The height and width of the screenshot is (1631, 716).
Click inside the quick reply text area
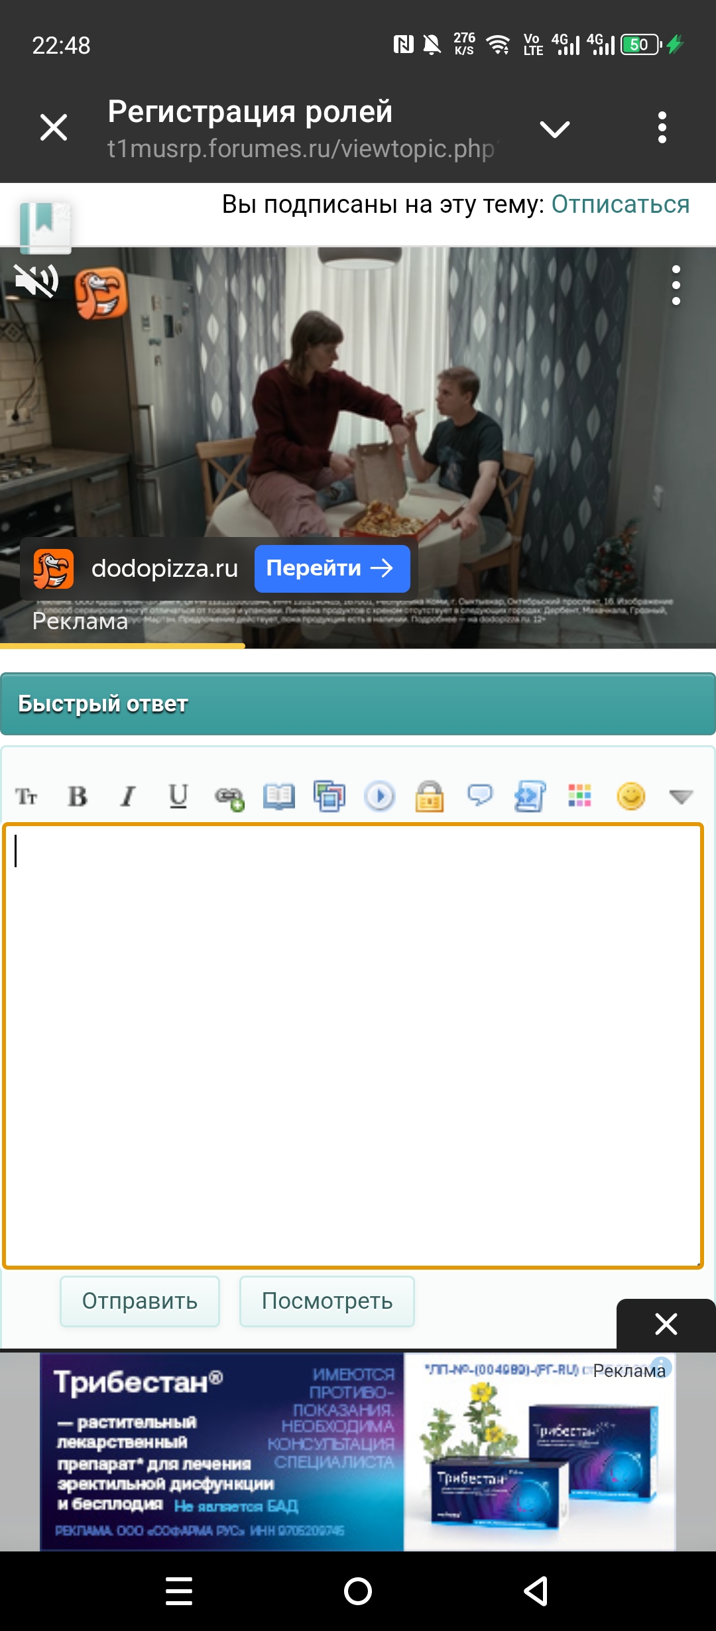click(352, 1046)
